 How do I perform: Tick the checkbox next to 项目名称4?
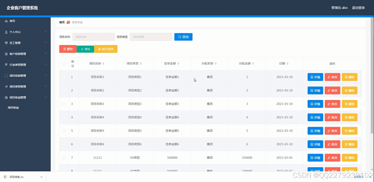[x=64, y=117]
